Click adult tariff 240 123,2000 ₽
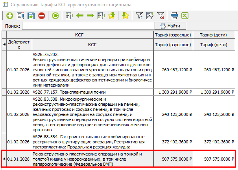Viewport: 238px width, 170px height. click(173, 114)
